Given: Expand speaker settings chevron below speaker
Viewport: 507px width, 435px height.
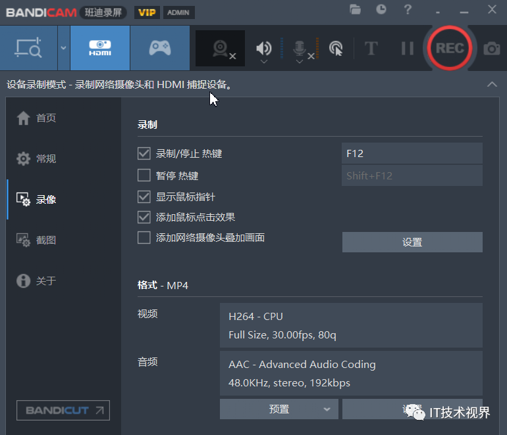Looking at the screenshot, I should point(264,61).
